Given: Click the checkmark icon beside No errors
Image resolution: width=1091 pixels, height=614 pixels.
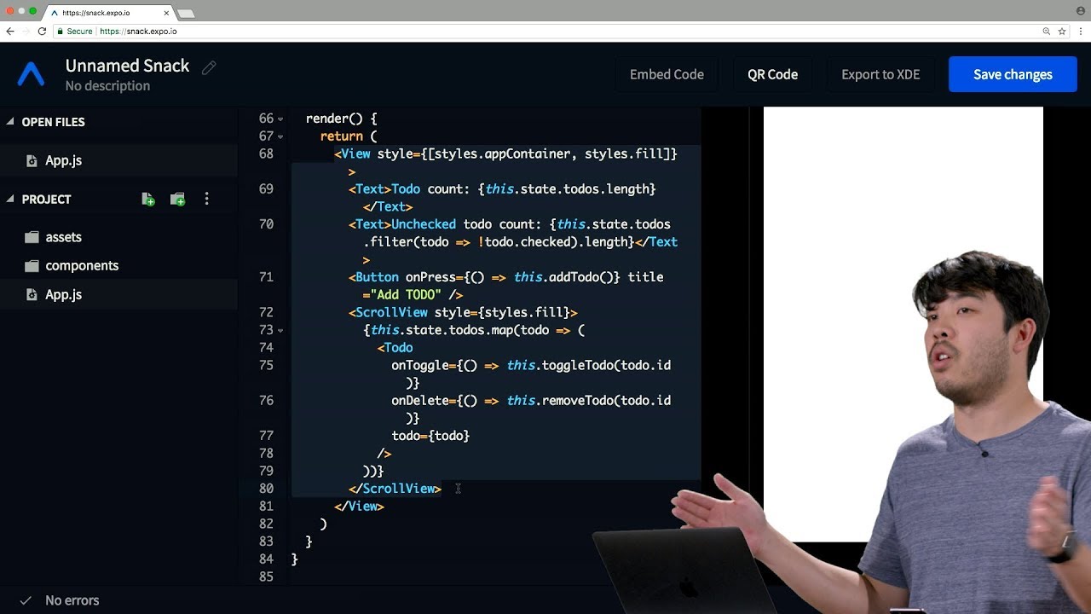Looking at the screenshot, I should (26, 600).
